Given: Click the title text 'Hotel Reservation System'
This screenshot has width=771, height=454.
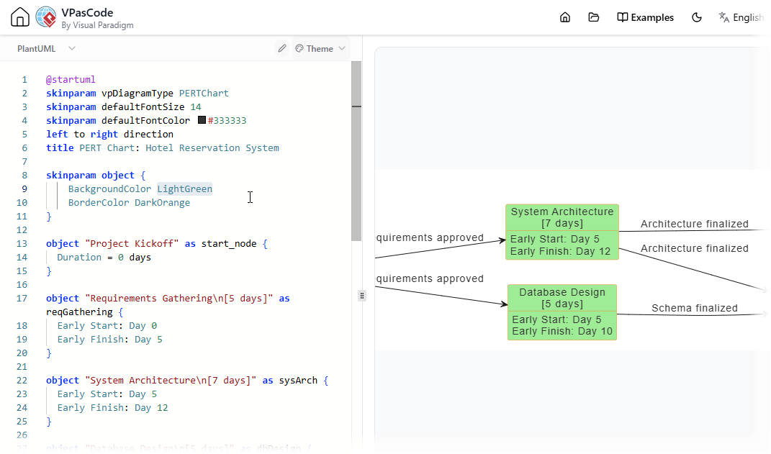Looking at the screenshot, I should pos(212,148).
